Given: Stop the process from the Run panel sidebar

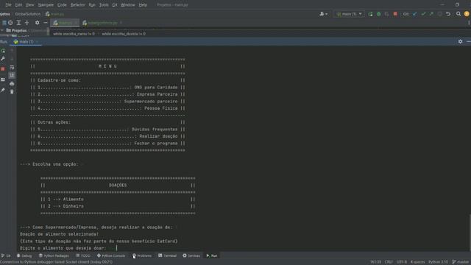Looking at the screenshot, I should click(x=3, y=69).
